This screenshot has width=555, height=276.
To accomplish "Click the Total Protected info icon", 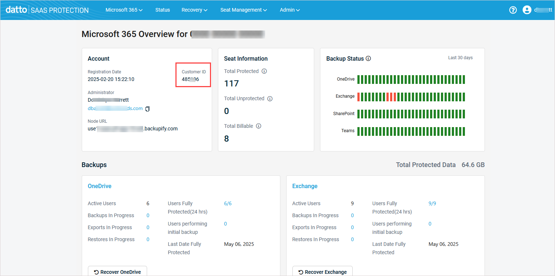I will pos(264,71).
